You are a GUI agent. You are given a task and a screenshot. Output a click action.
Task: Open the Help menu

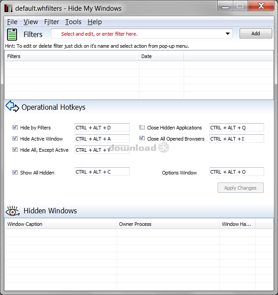[95, 22]
